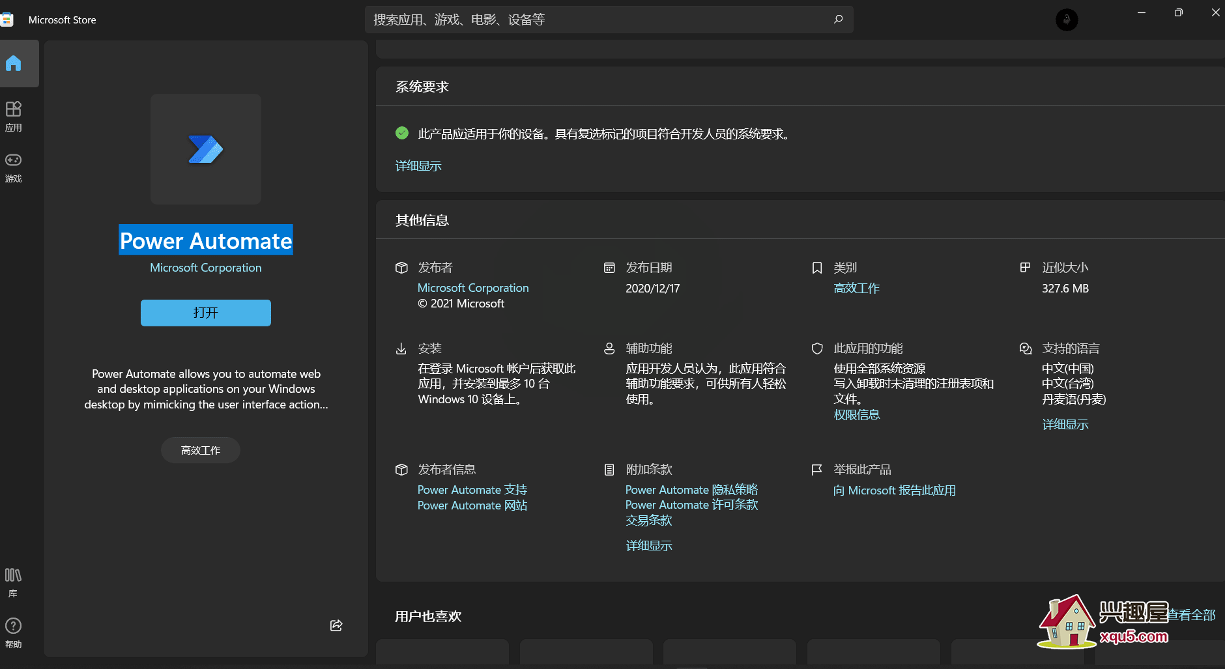Click the Power Automate app logo

pyautogui.click(x=206, y=149)
